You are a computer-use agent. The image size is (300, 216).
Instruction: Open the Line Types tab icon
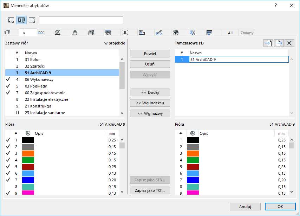pyautogui.click(x=41, y=33)
